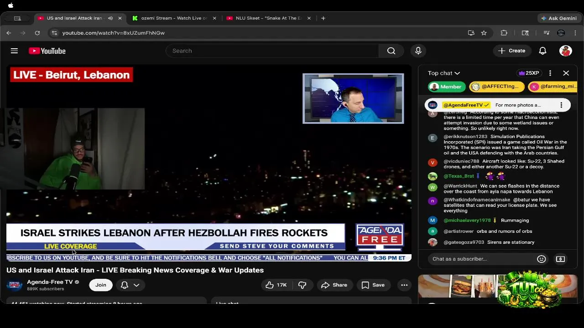Open the tab search icon in toolbar

pyautogui.click(x=525, y=33)
